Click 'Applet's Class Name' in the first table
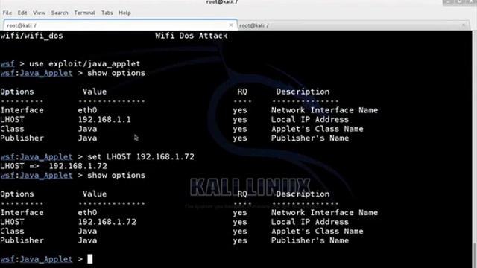Viewport: 477px width, 268px height. click(x=318, y=129)
